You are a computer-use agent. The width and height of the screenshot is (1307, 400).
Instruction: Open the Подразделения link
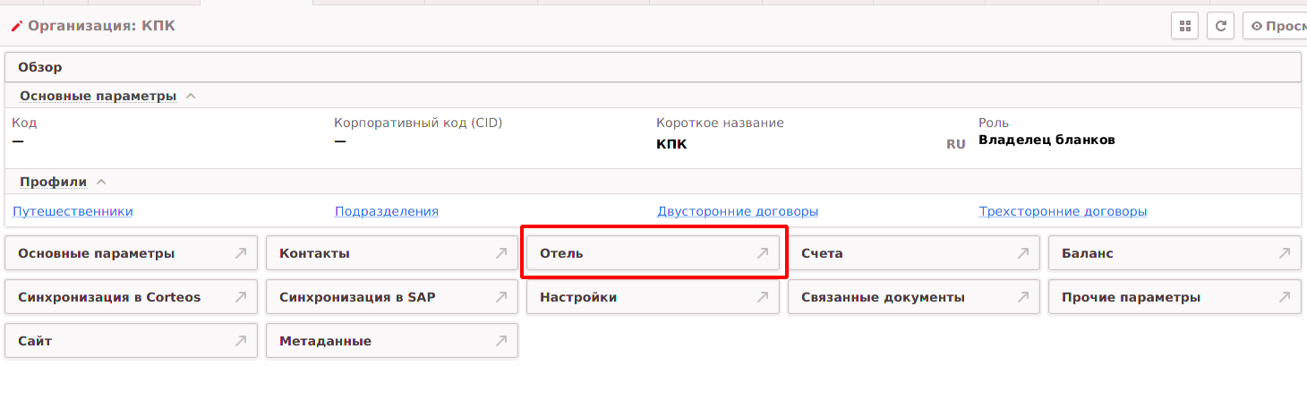click(387, 211)
